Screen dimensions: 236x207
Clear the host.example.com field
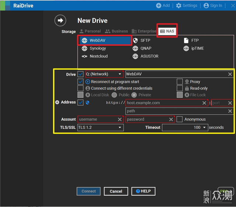(204, 103)
